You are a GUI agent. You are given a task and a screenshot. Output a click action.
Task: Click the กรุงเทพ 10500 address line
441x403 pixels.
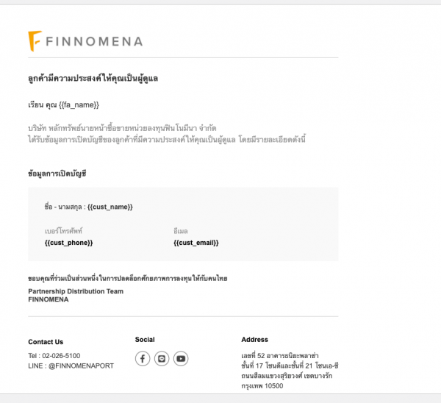(262, 385)
